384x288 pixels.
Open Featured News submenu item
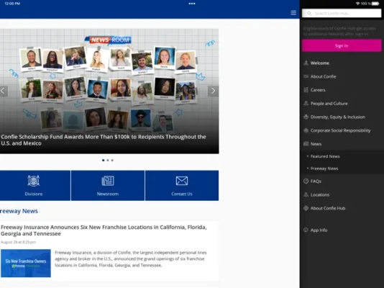[342, 156]
